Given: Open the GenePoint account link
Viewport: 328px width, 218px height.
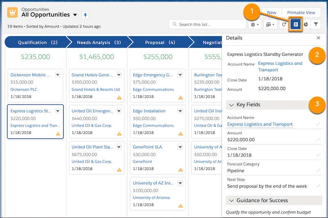Looking at the screenshot, I should (x=142, y=161).
